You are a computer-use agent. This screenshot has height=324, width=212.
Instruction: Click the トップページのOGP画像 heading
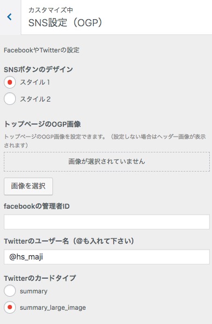pos(43,124)
